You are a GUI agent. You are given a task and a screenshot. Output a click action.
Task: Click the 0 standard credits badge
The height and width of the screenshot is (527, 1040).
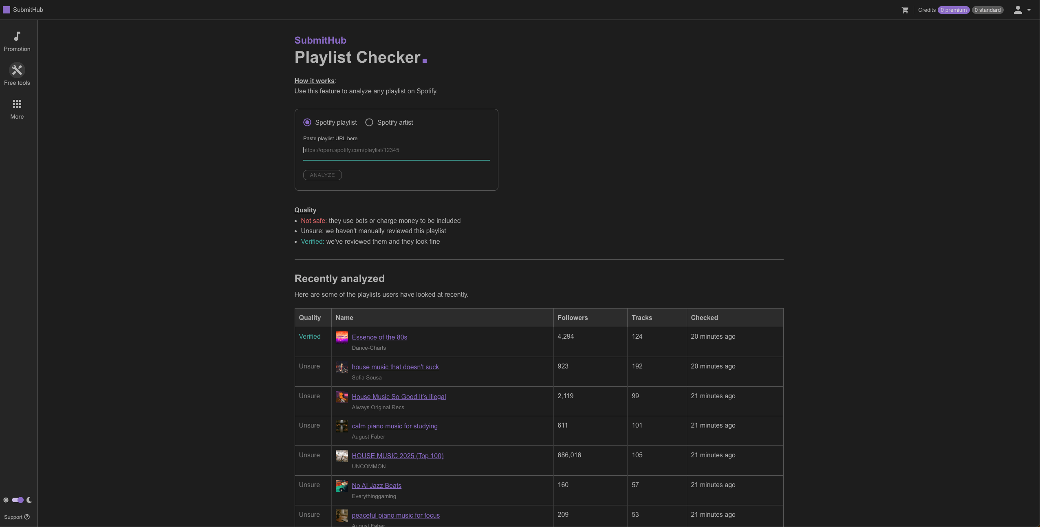tap(987, 10)
